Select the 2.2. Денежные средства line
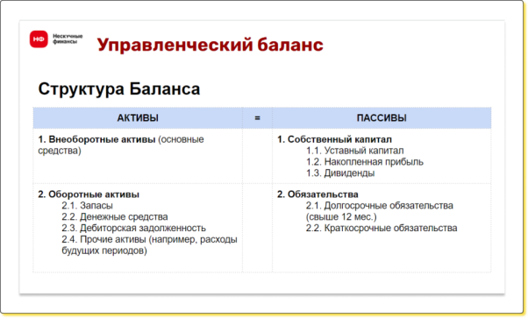 tap(115, 217)
